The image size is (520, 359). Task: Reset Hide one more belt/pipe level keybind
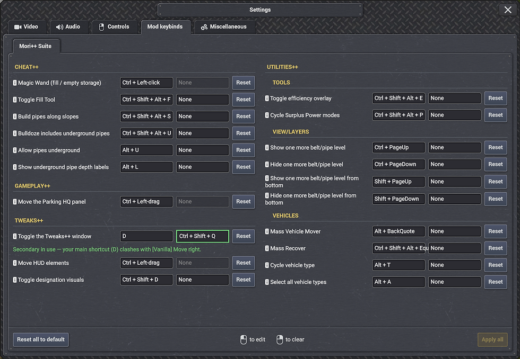click(496, 165)
